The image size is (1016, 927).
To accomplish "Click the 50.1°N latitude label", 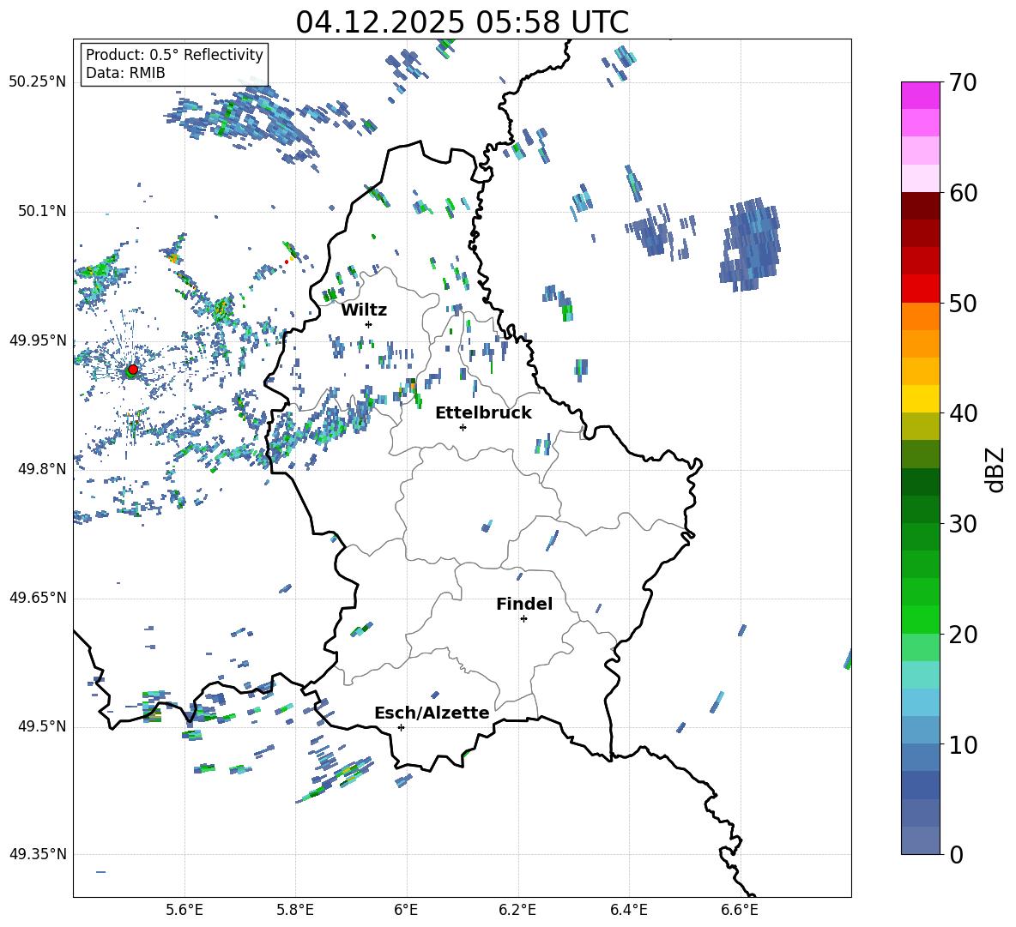I will [42, 212].
